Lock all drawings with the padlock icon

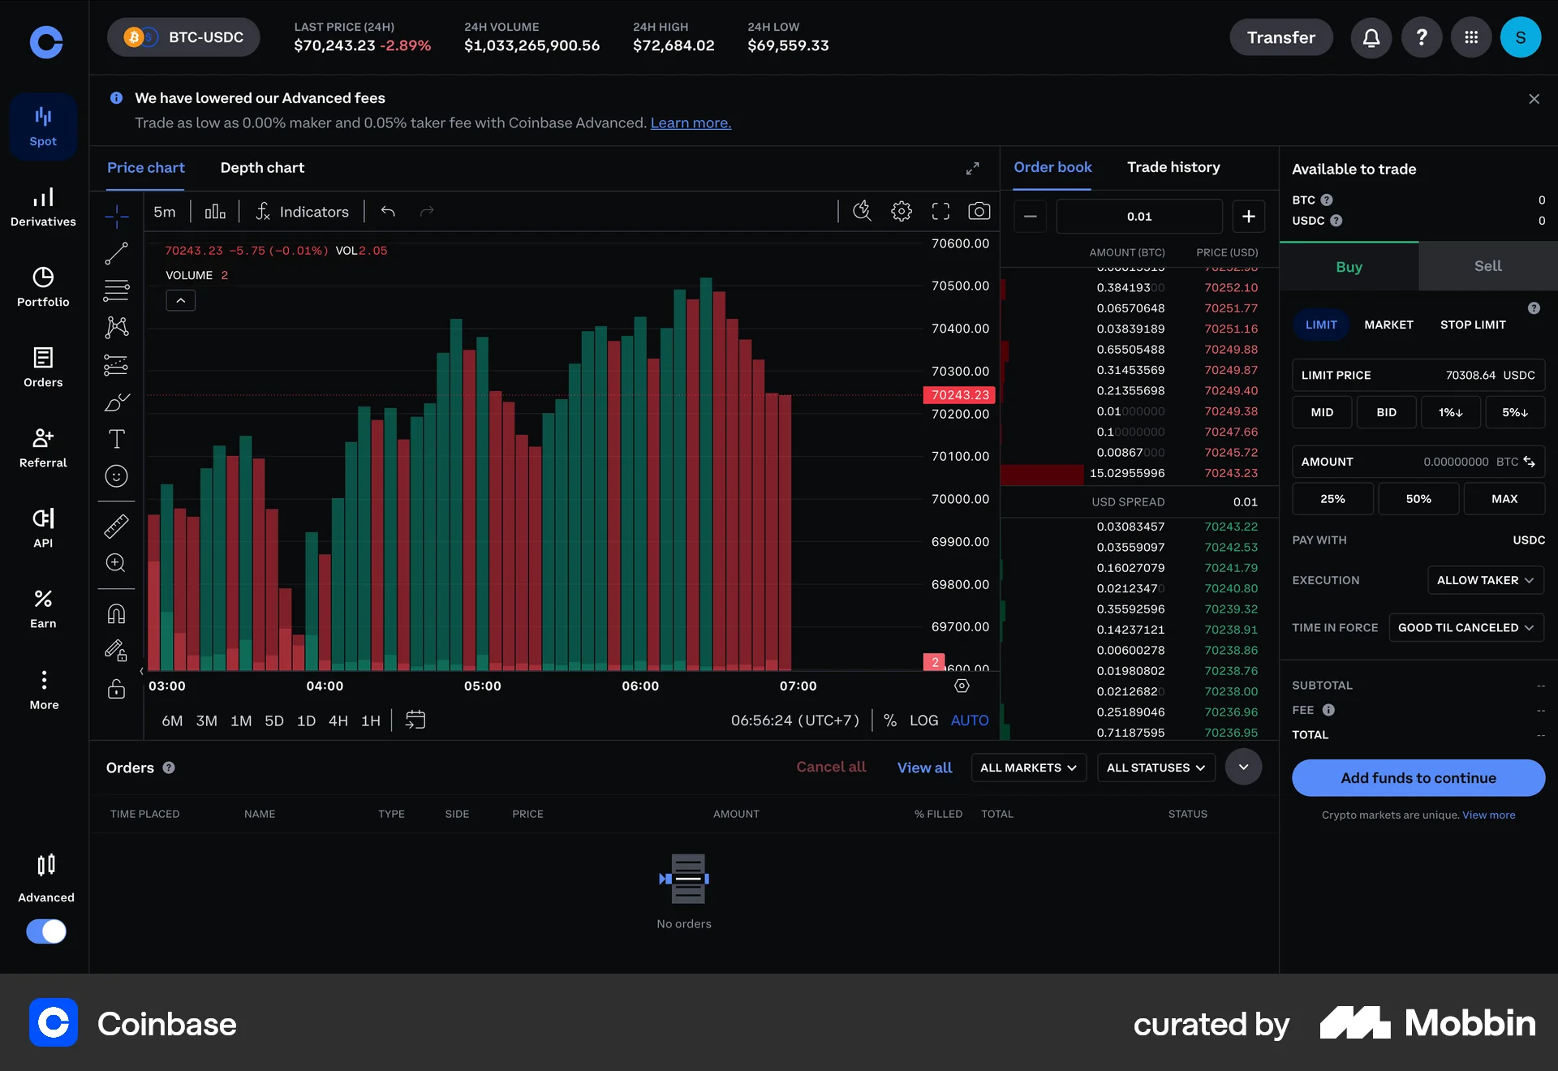click(116, 689)
